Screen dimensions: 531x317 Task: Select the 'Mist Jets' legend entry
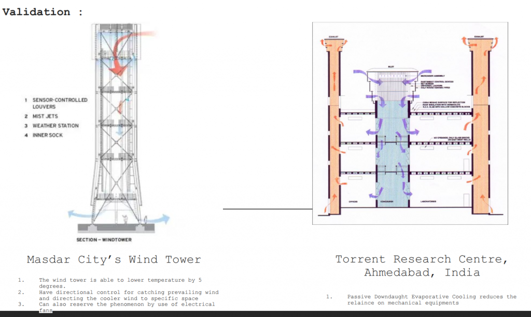point(45,117)
